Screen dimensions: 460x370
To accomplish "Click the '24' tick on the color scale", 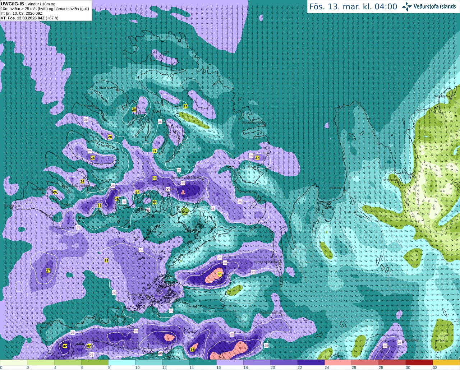I will click(327, 367).
